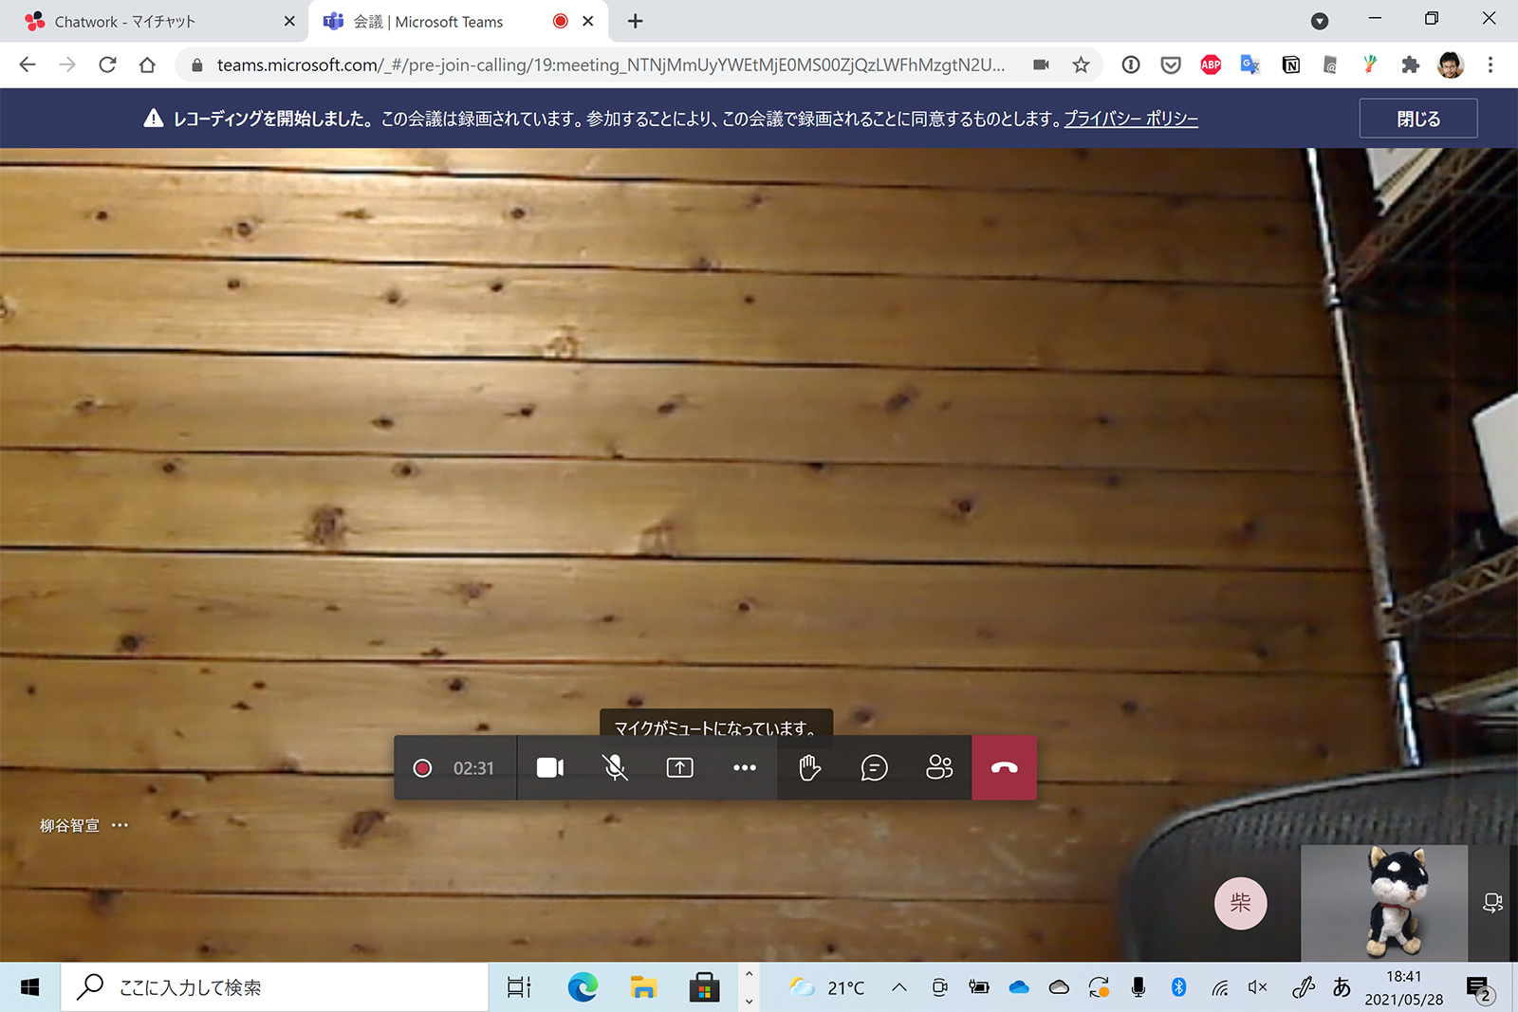Click the muted volume tray icon
The height and width of the screenshot is (1012, 1518).
click(1258, 987)
